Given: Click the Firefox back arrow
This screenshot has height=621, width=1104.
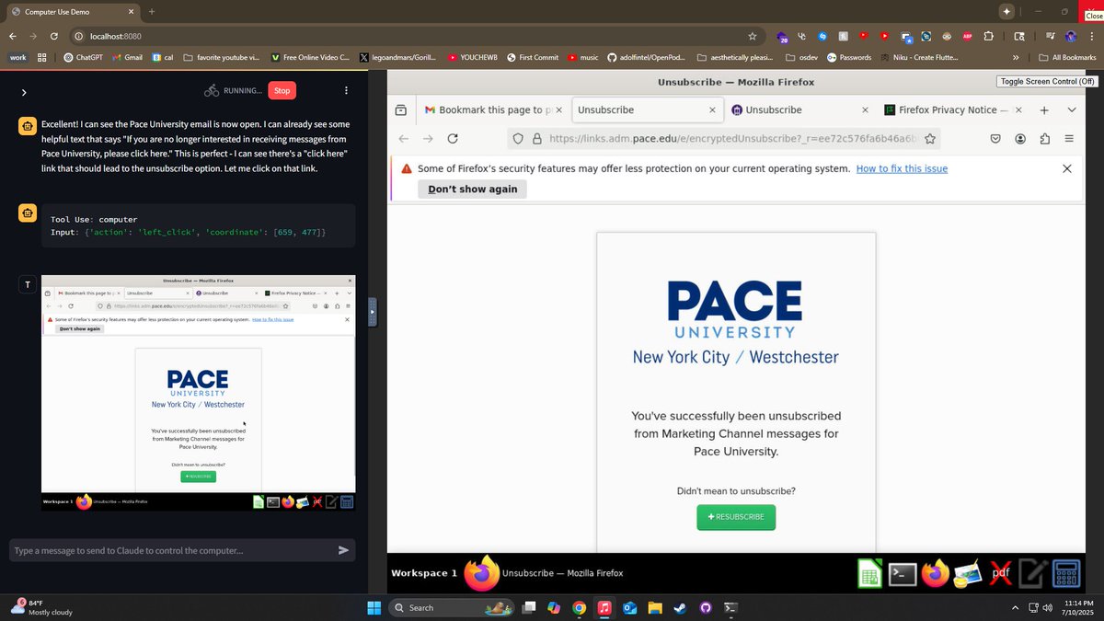Looking at the screenshot, I should (403, 139).
